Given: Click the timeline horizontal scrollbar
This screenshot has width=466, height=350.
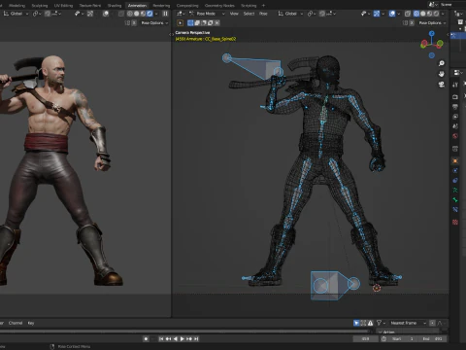Looking at the screenshot, I should (x=184, y=332).
